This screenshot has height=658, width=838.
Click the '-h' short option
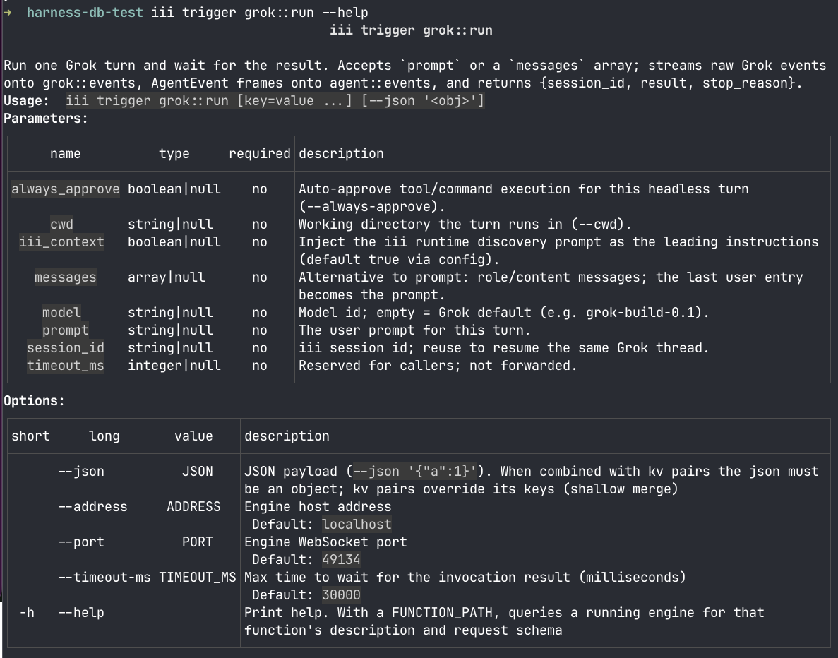coord(27,613)
